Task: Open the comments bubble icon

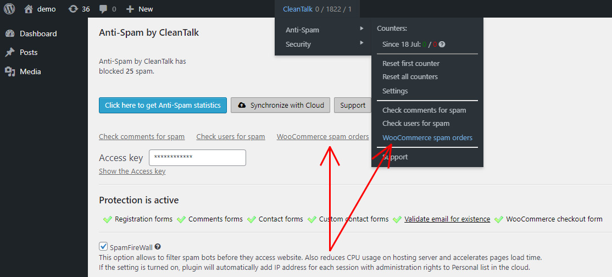Action: coord(103,9)
